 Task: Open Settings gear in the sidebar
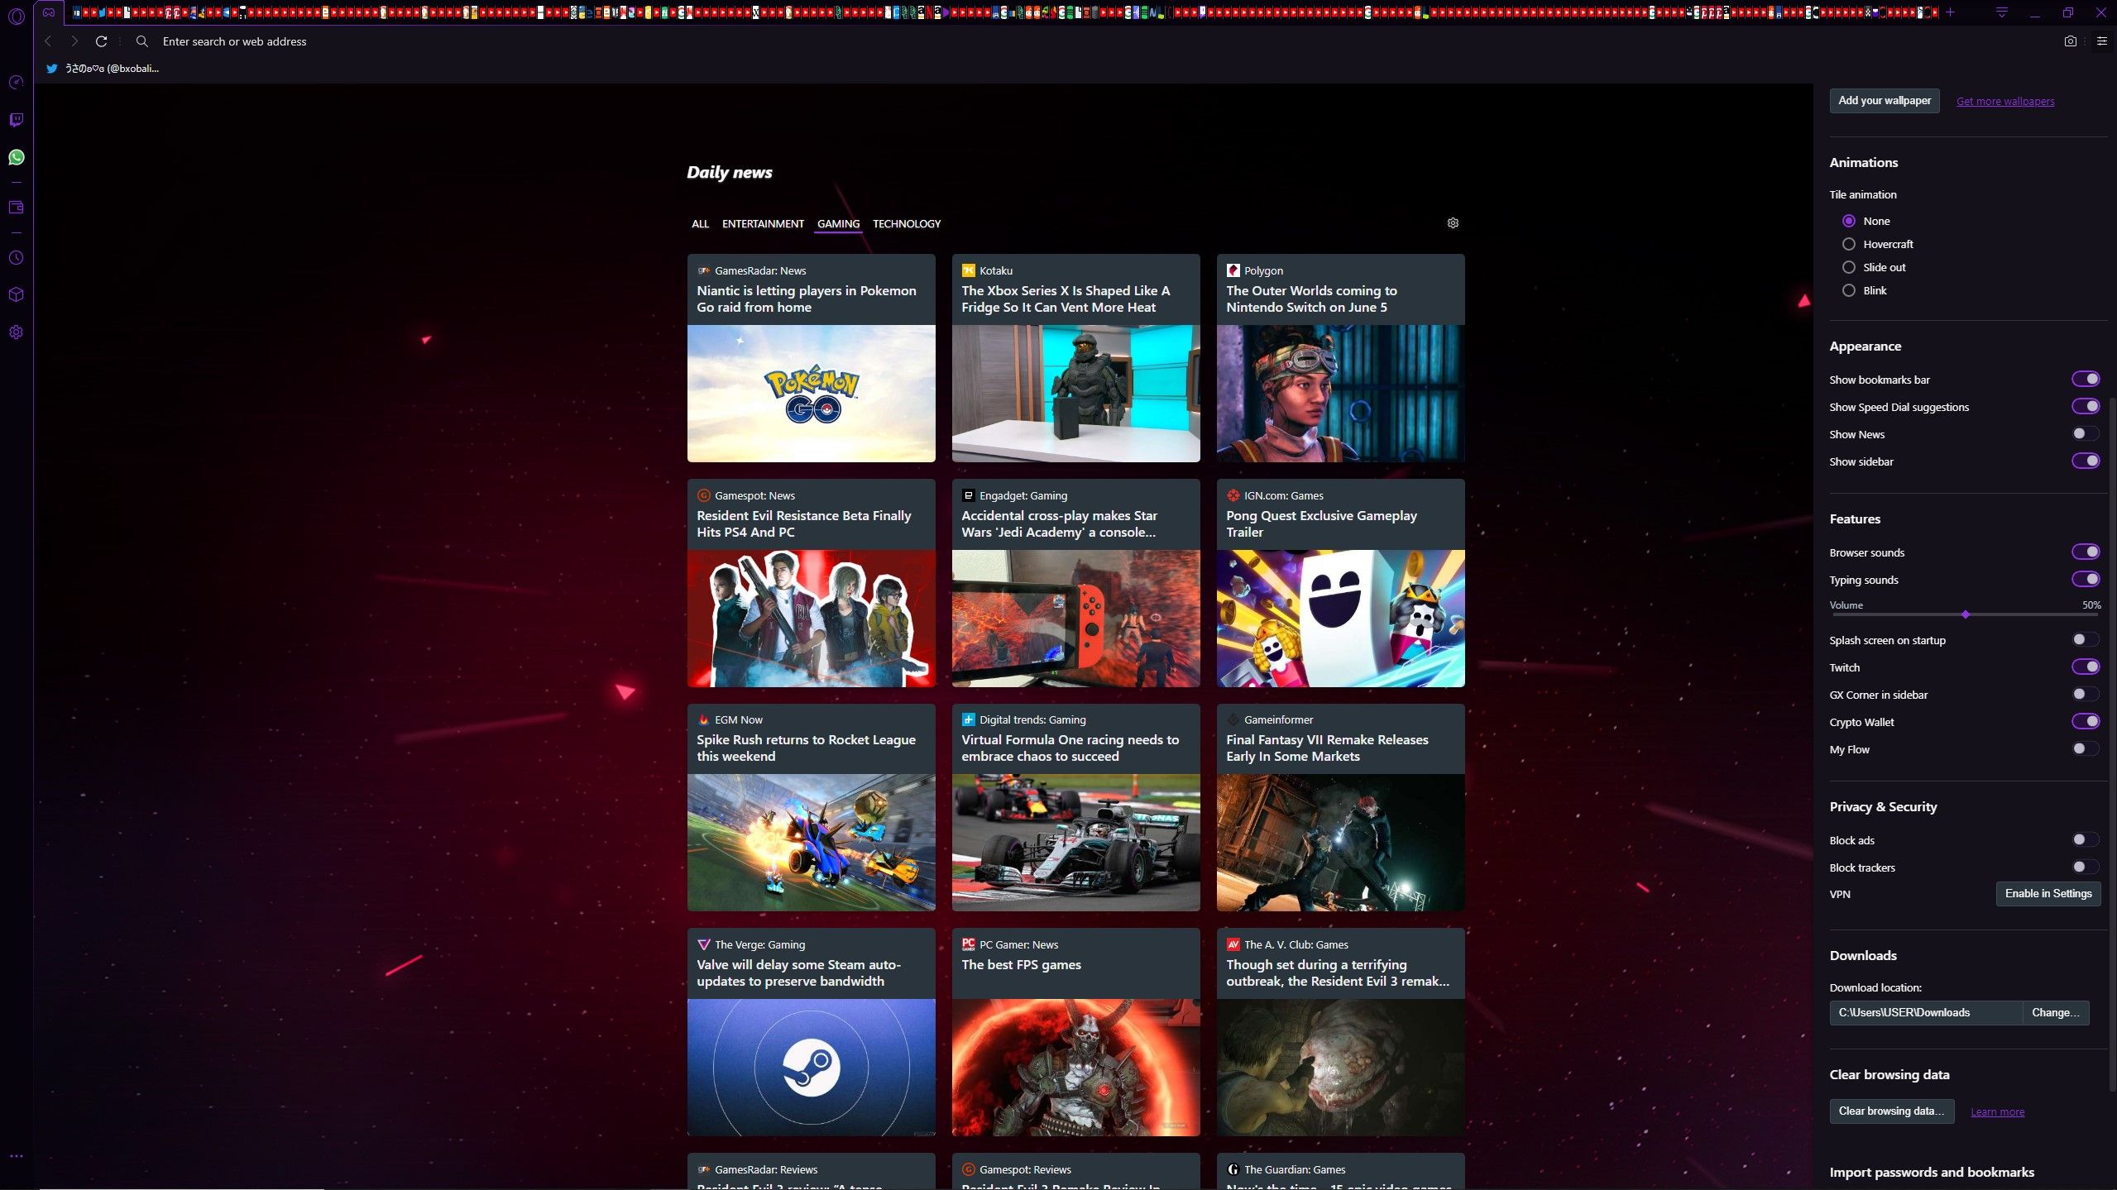click(x=16, y=332)
